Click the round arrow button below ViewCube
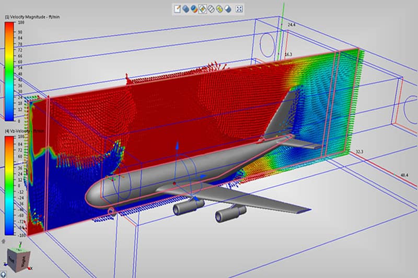418x278 pixels. (3, 274)
